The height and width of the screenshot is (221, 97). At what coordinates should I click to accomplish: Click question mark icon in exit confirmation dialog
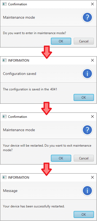point(87,130)
